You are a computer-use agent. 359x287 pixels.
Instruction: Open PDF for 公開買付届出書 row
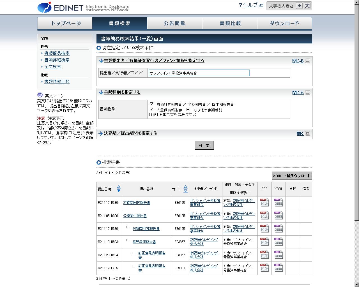point(264,216)
